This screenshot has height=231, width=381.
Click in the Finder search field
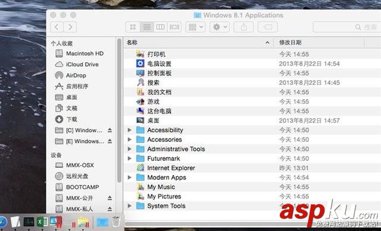click(x=346, y=27)
